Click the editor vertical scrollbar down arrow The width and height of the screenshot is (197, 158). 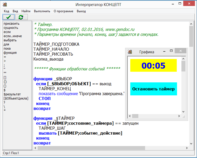pos(191,144)
